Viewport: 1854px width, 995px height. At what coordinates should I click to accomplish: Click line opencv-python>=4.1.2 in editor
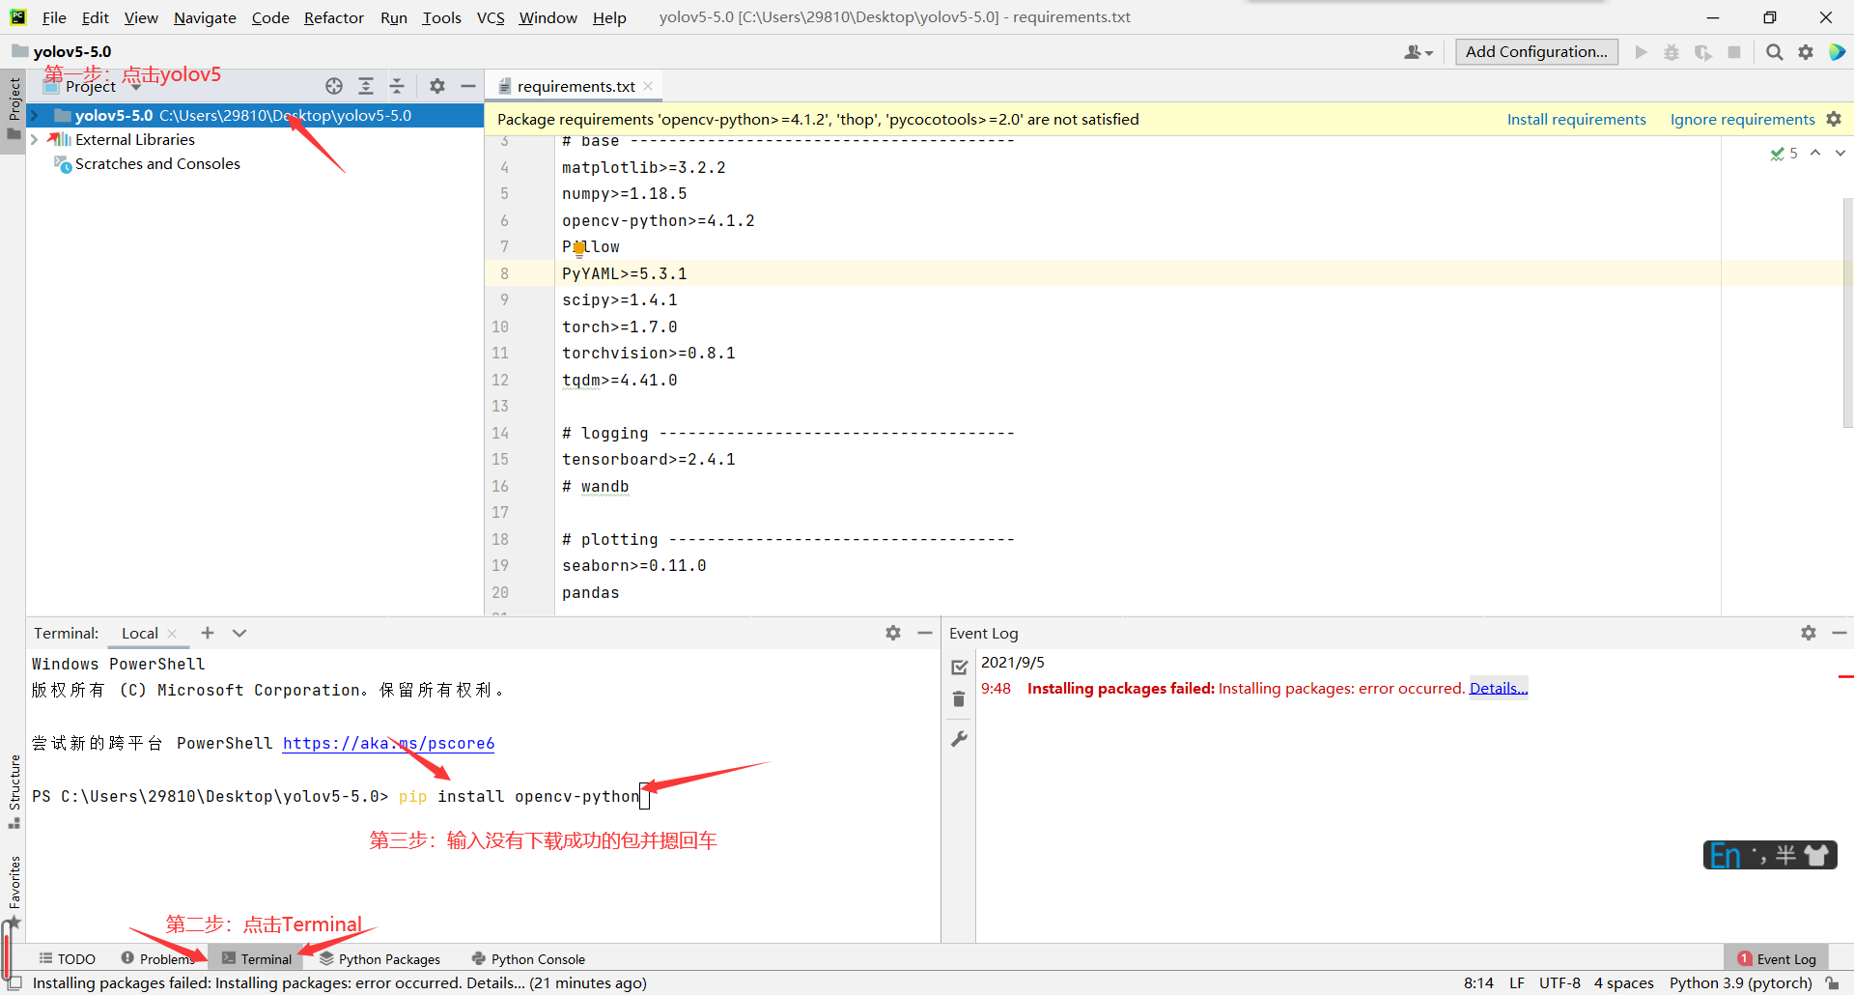click(x=658, y=220)
